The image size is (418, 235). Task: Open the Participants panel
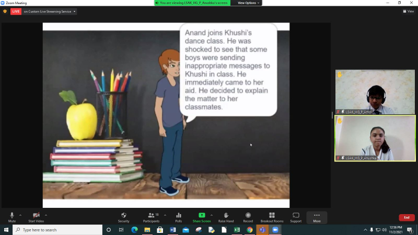(x=151, y=217)
